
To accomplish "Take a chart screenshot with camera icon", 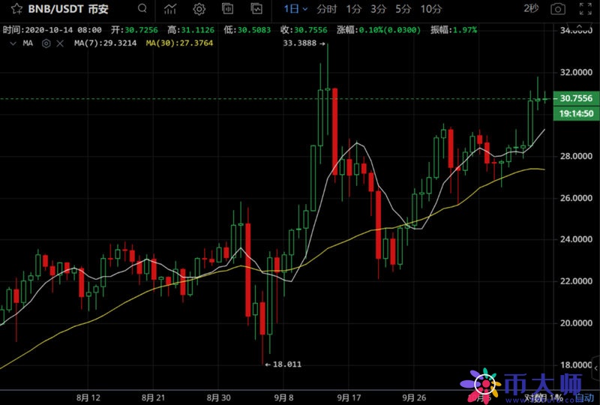I will [557, 10].
